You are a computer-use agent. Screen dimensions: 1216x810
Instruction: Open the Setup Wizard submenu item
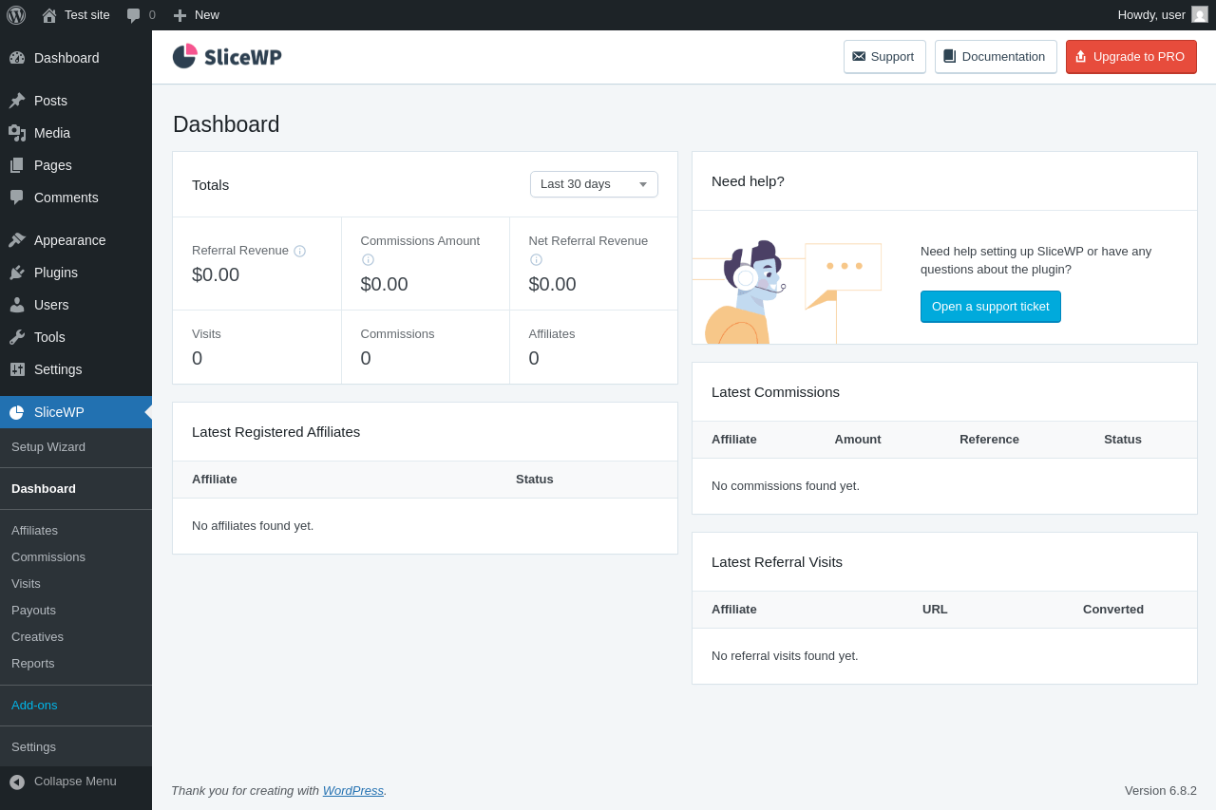point(48,446)
